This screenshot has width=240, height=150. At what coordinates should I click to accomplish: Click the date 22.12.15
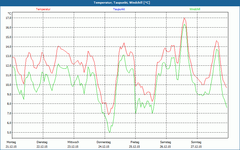pyautogui.click(x=42, y=147)
